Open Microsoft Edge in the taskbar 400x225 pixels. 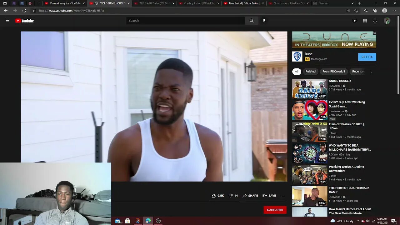148,221
